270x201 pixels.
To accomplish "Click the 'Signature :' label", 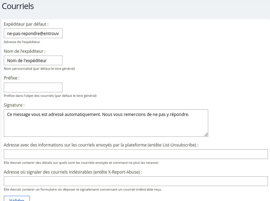I will (14, 105).
